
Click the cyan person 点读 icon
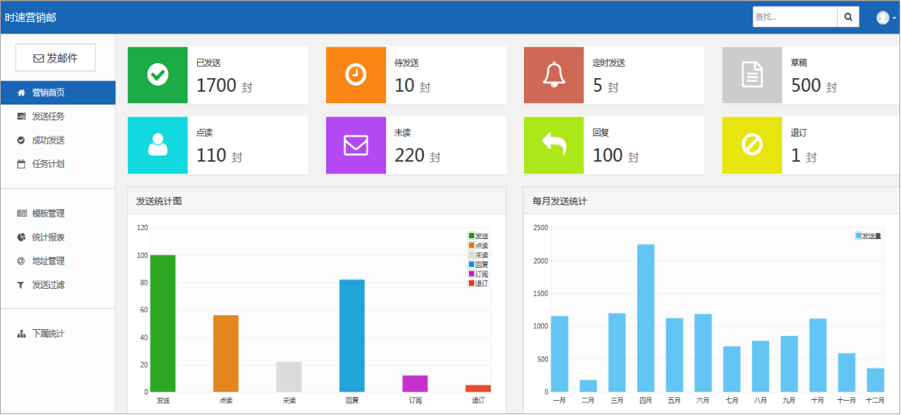tap(157, 145)
